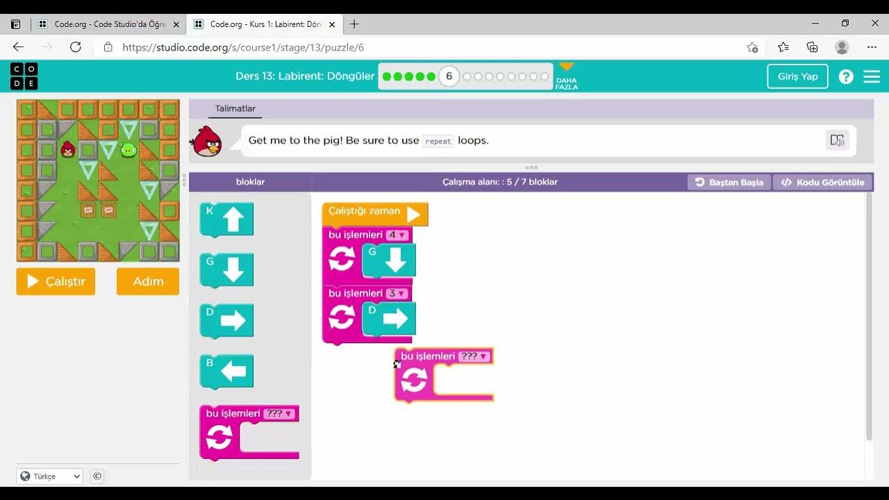Open the hamburger menu
Viewport: 889px width, 500px height.
pyautogui.click(x=872, y=76)
